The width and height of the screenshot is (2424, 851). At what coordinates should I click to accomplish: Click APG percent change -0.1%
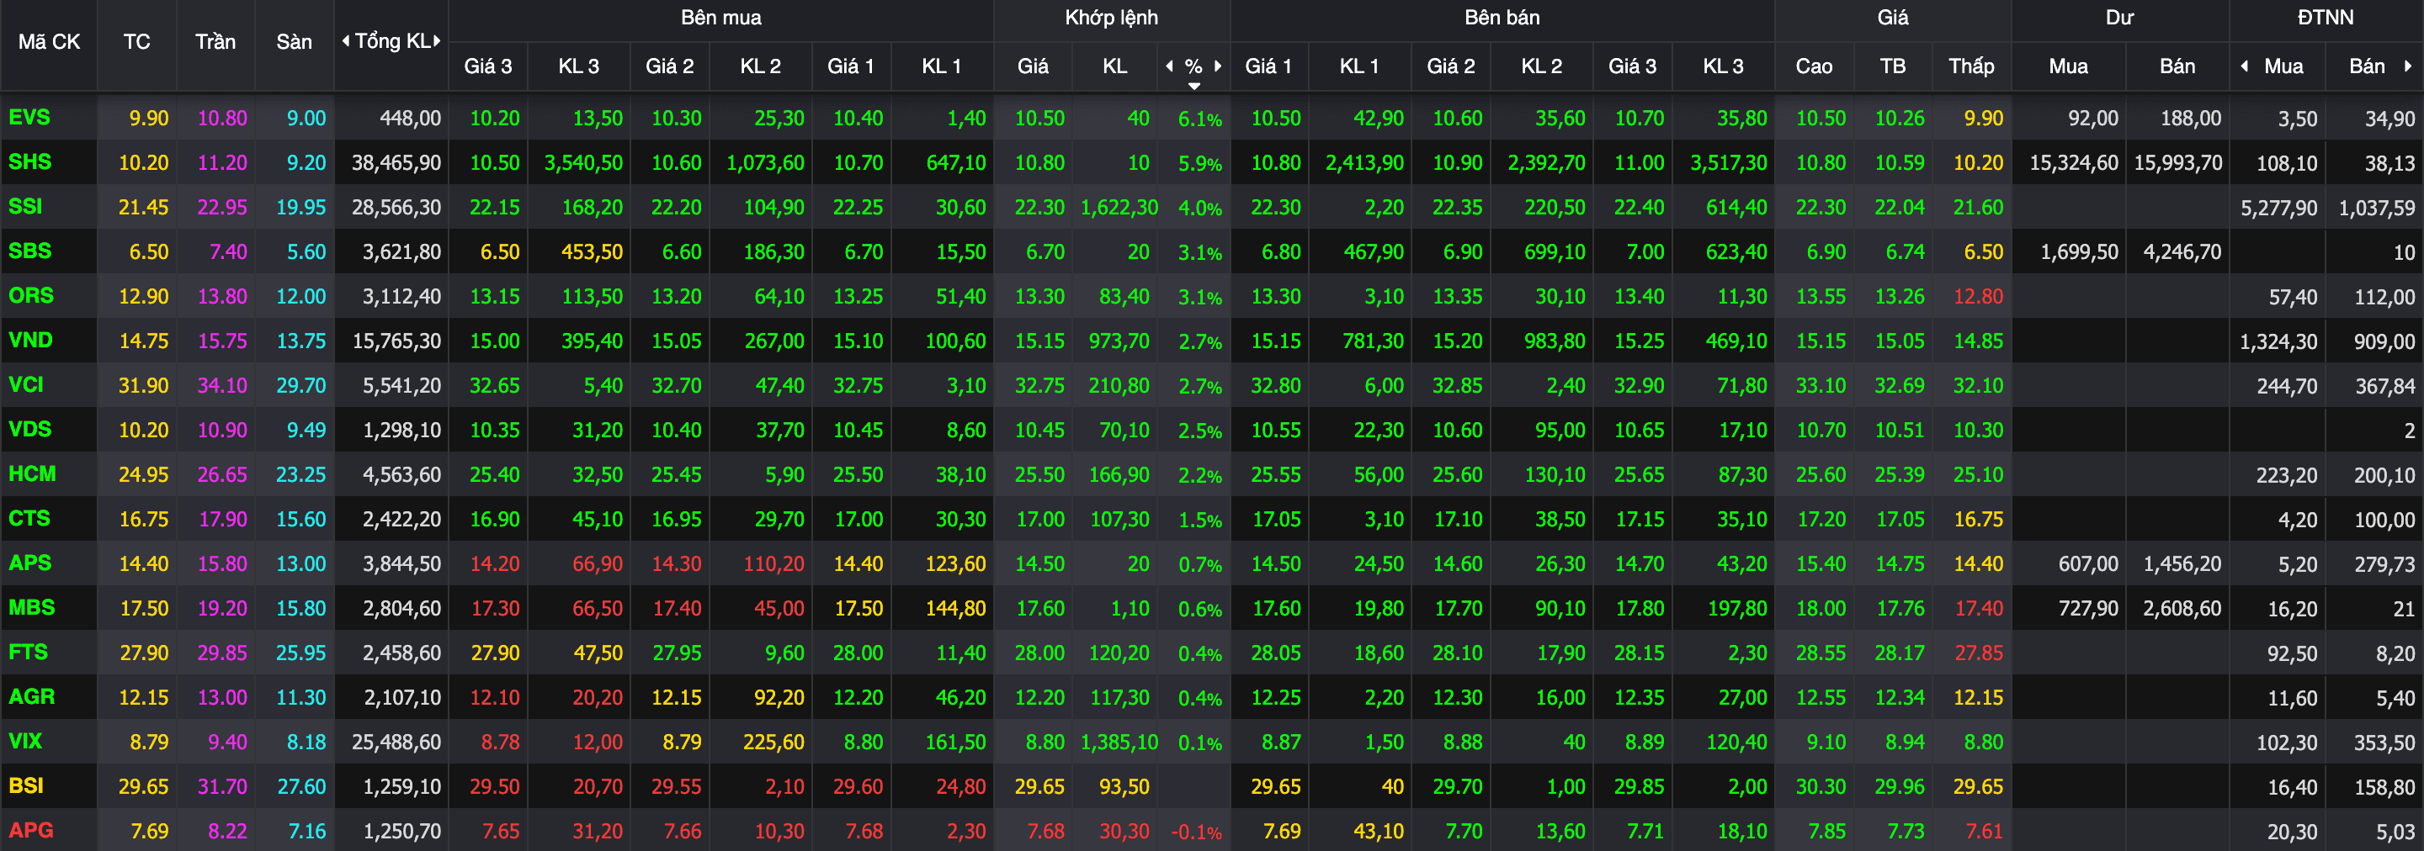coord(1196,832)
